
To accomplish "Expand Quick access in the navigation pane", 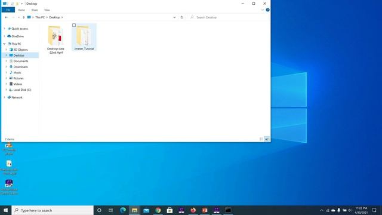I will [x=4, y=29].
